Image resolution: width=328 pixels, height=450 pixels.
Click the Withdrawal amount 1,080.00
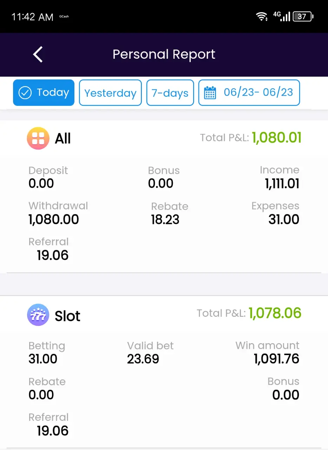[54, 219]
